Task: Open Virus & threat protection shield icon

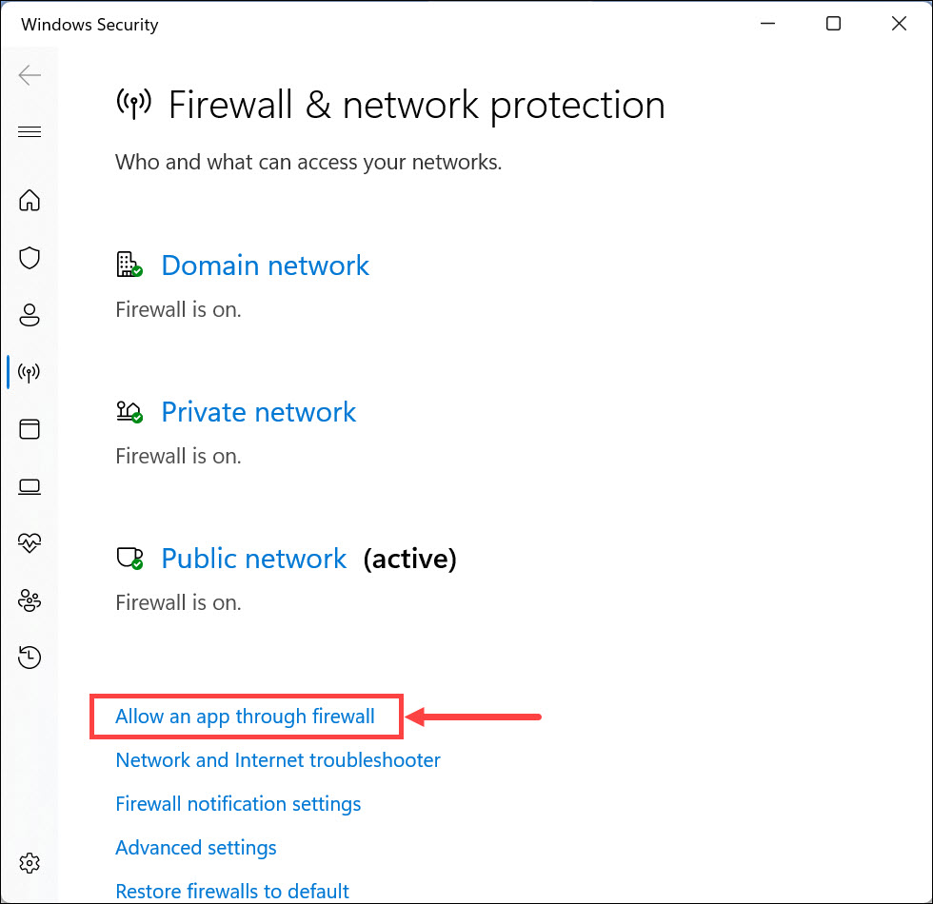Action: 30,258
